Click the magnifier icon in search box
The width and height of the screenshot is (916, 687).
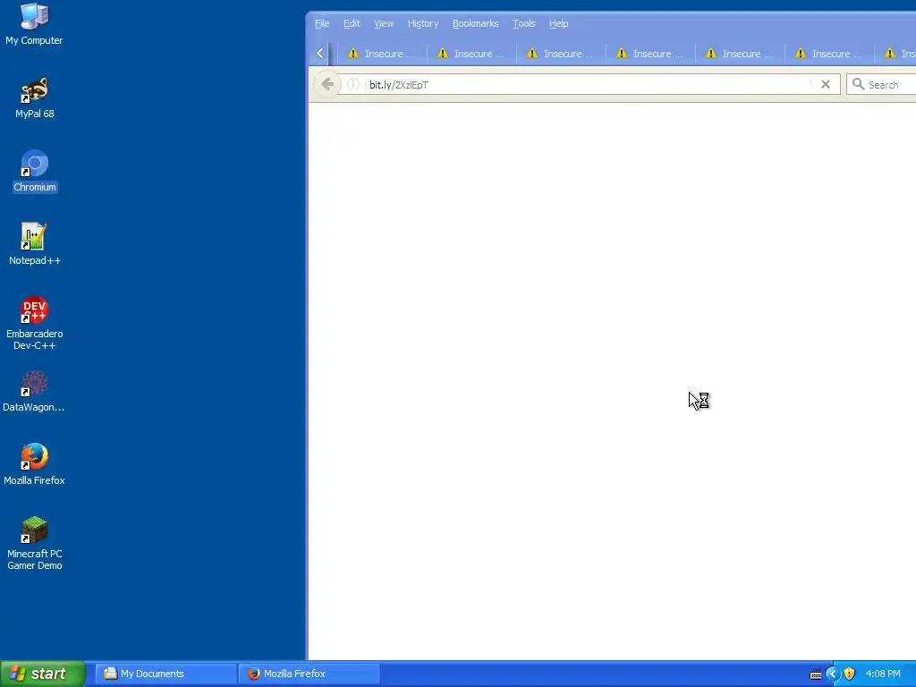858,84
